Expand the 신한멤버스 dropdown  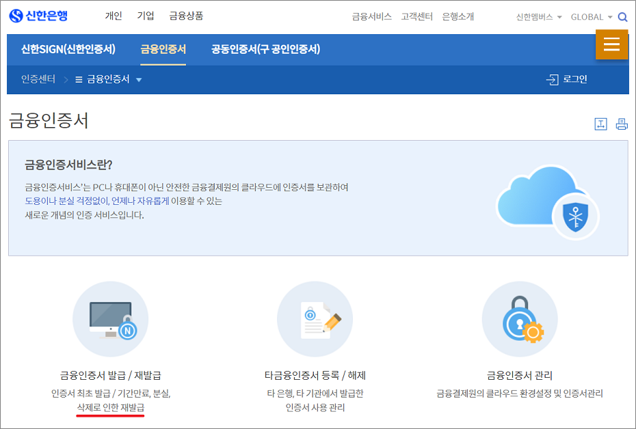pyautogui.click(x=539, y=17)
